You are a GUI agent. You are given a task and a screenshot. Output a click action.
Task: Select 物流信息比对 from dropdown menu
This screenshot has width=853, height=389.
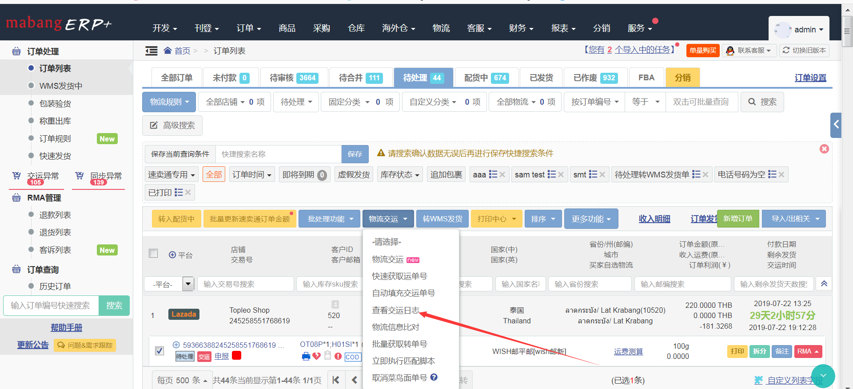[x=396, y=327]
